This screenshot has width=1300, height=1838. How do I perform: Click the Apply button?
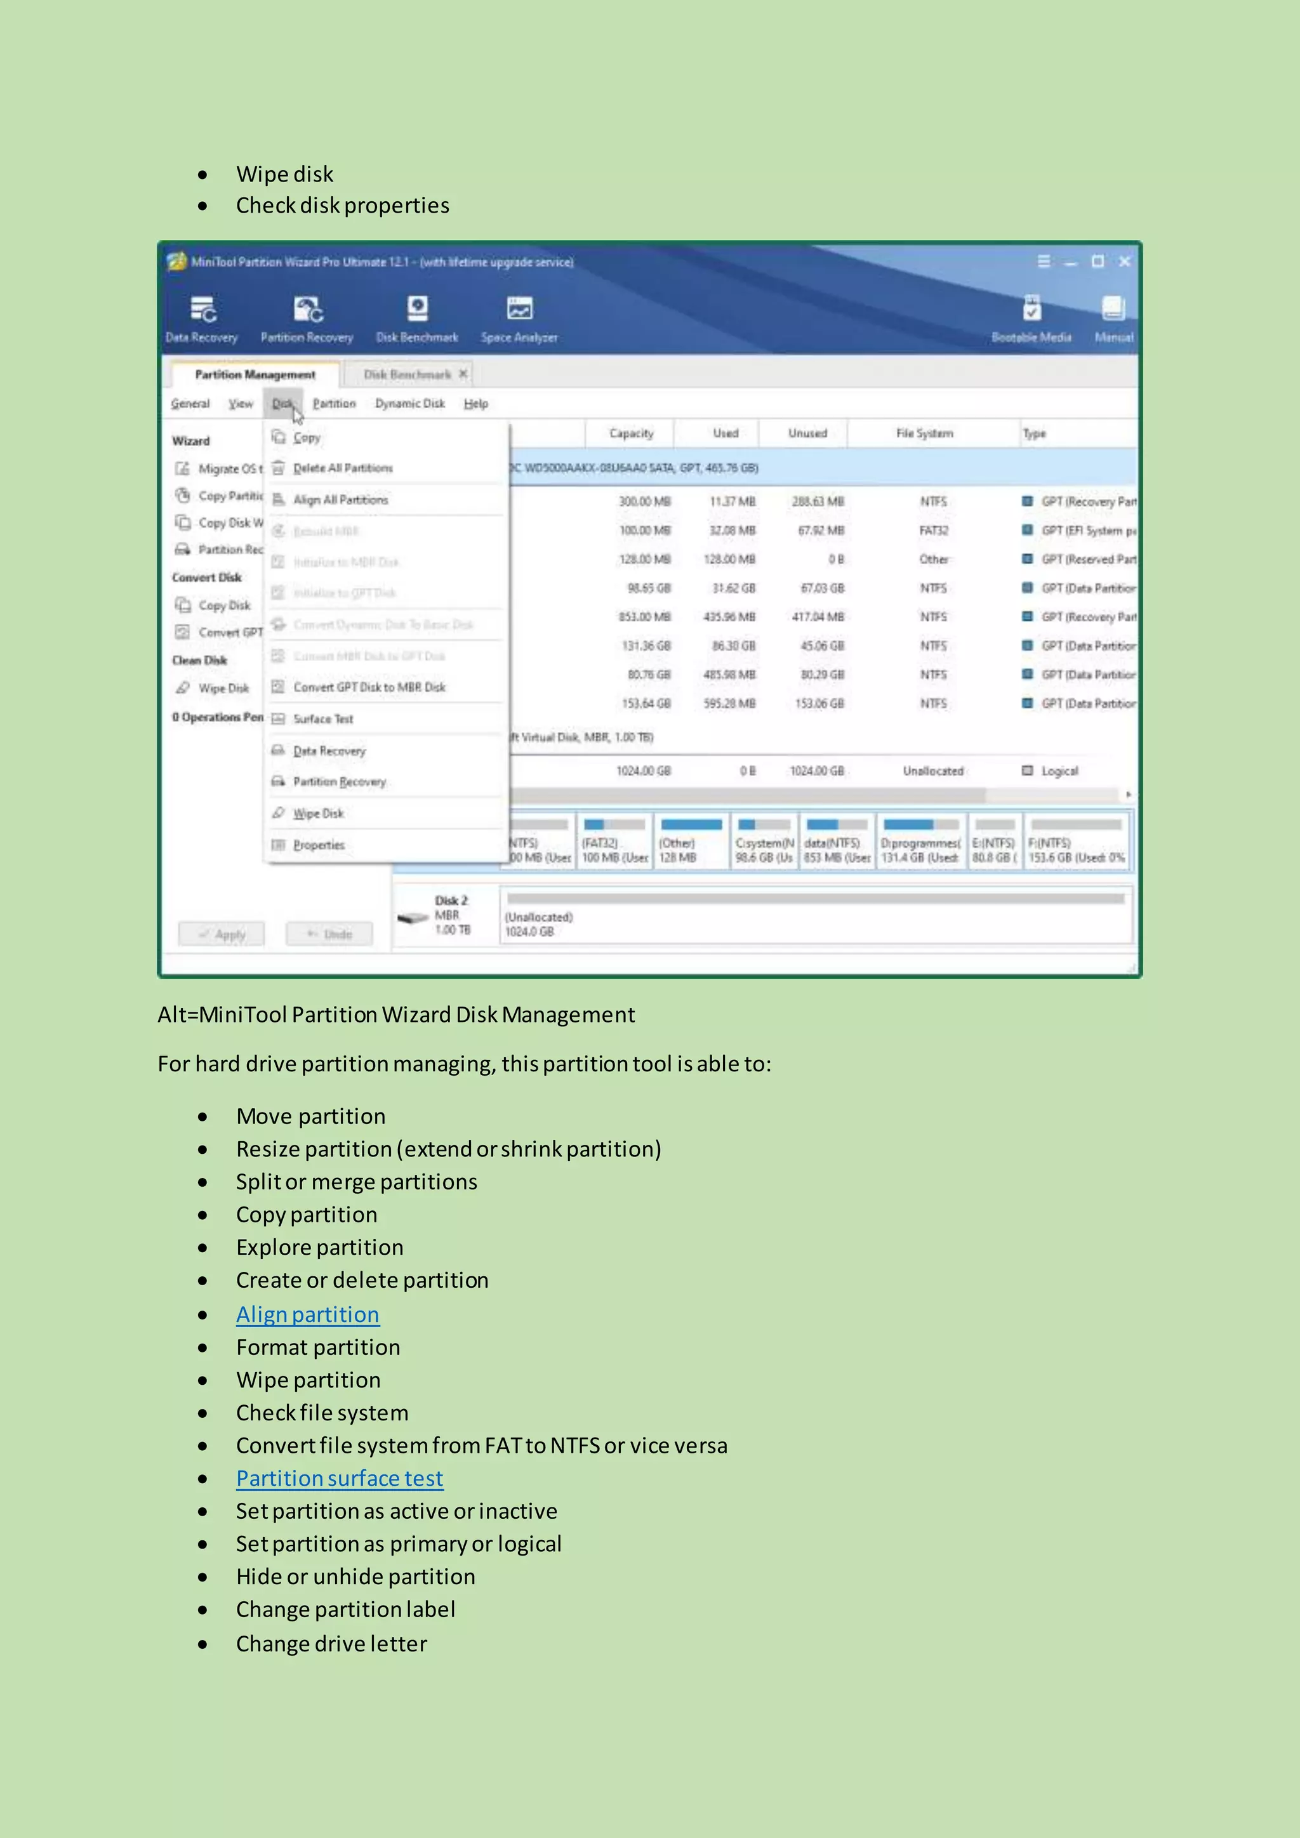point(221,934)
